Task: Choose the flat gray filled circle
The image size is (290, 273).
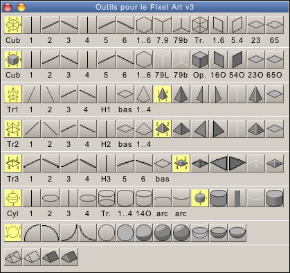Action: [x=125, y=233]
